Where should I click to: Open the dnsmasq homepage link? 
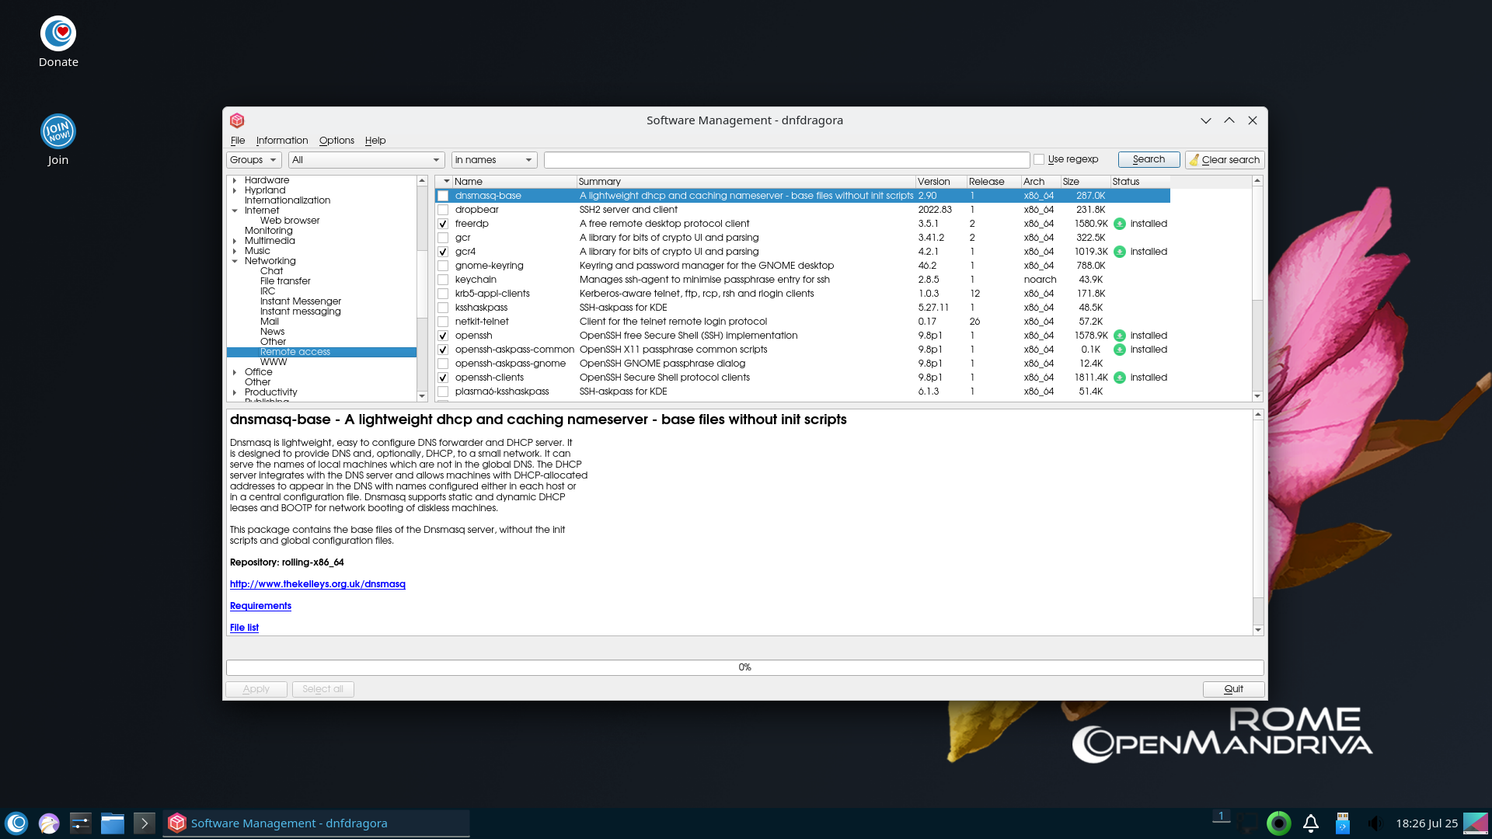pos(318,584)
